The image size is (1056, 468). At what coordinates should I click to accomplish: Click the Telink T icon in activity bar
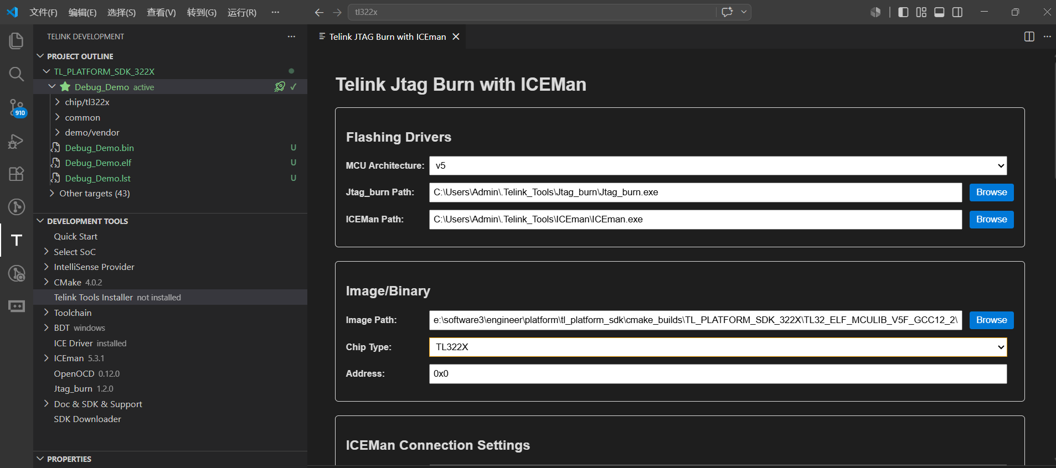17,240
